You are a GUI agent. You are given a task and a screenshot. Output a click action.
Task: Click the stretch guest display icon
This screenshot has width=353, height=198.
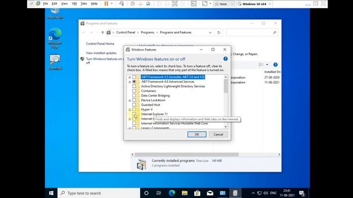click(205, 4)
